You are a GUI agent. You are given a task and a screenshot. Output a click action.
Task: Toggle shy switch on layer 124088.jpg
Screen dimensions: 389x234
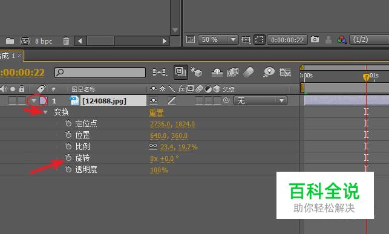(x=154, y=100)
